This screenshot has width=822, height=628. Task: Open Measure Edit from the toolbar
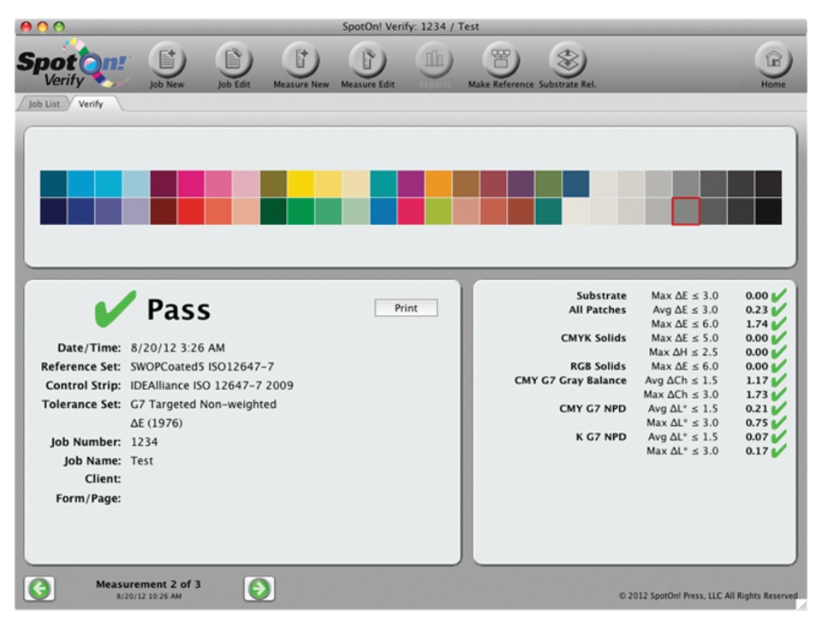pos(367,60)
